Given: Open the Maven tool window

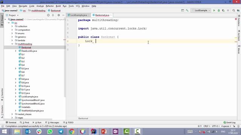Looking at the screenshot, I should point(239,49).
